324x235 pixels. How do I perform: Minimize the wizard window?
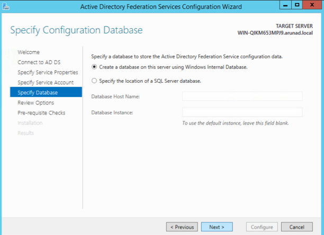click(285, 5)
